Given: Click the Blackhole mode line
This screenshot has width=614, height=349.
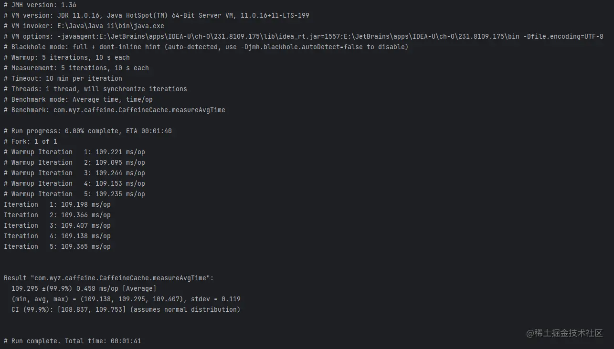Looking at the screenshot, I should tap(206, 47).
